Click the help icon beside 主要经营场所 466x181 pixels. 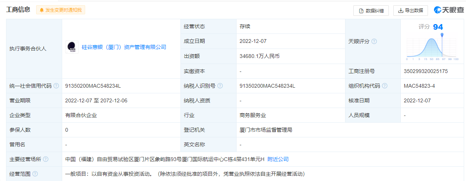pyautogui.click(x=46, y=159)
